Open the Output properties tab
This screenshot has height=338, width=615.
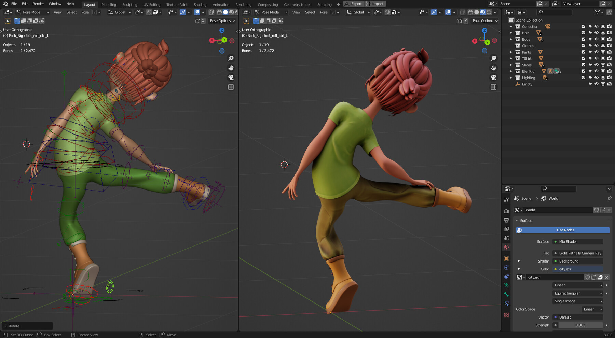tap(506, 220)
